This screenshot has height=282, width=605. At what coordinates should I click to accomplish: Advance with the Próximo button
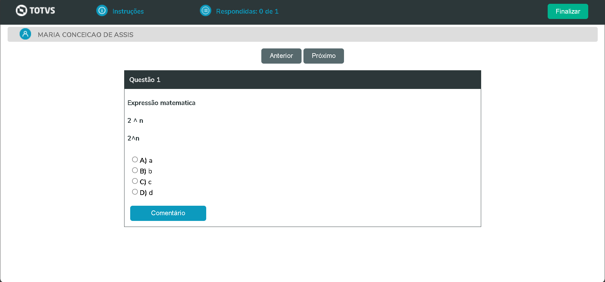tap(324, 56)
